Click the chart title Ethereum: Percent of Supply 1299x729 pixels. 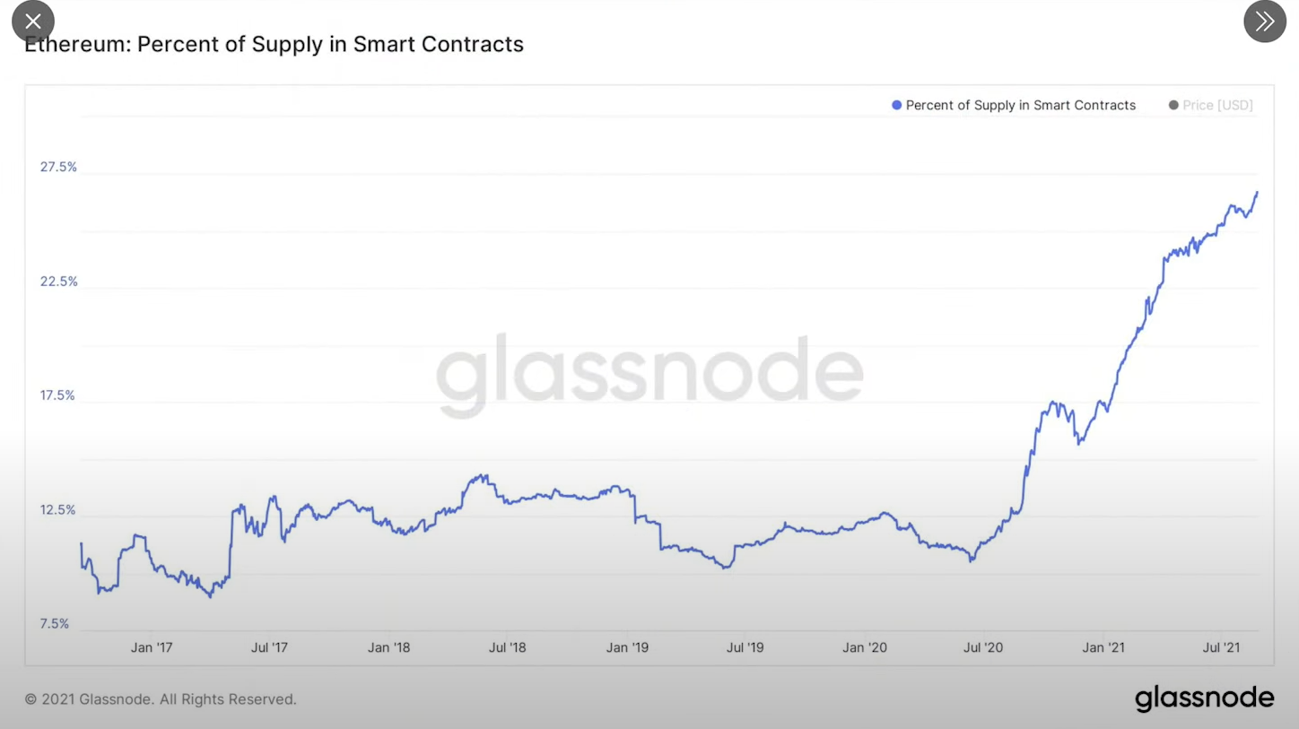point(274,45)
